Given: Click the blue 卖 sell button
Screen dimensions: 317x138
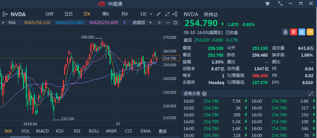Looking at the screenshot, I should (302, 32).
